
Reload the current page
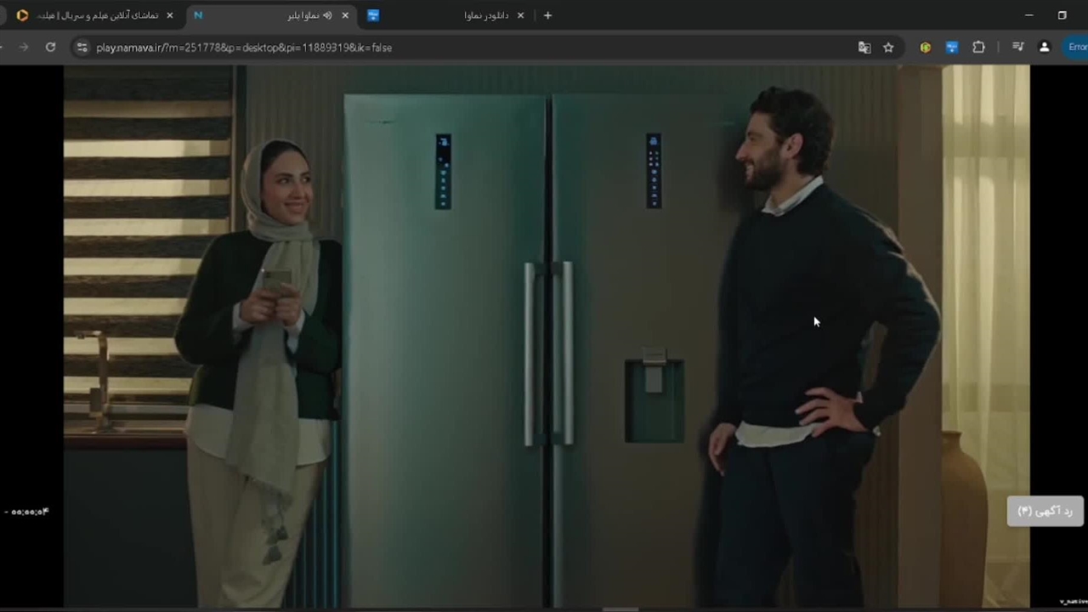click(x=50, y=48)
